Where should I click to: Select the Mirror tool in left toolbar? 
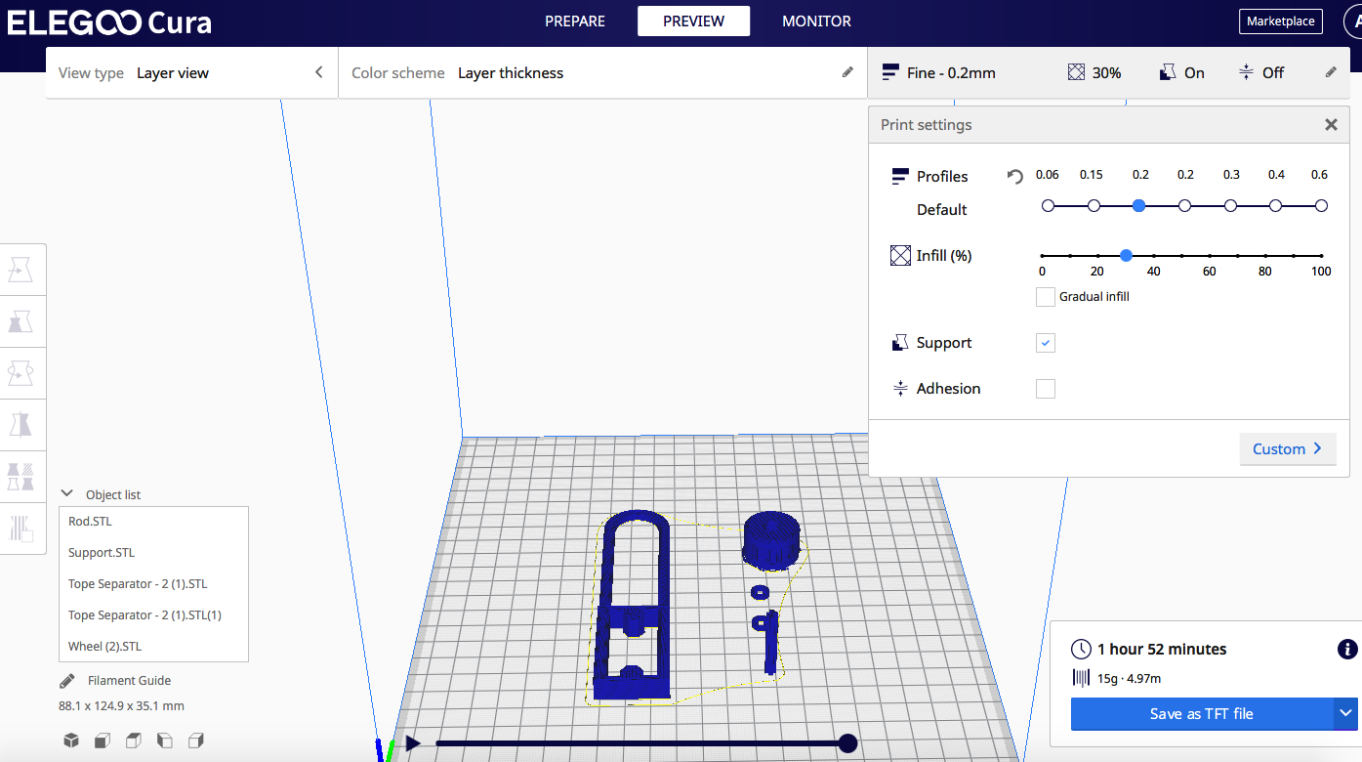(x=21, y=424)
